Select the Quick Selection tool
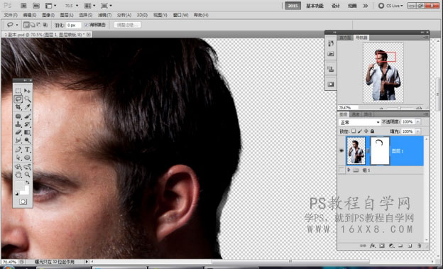 (28, 99)
